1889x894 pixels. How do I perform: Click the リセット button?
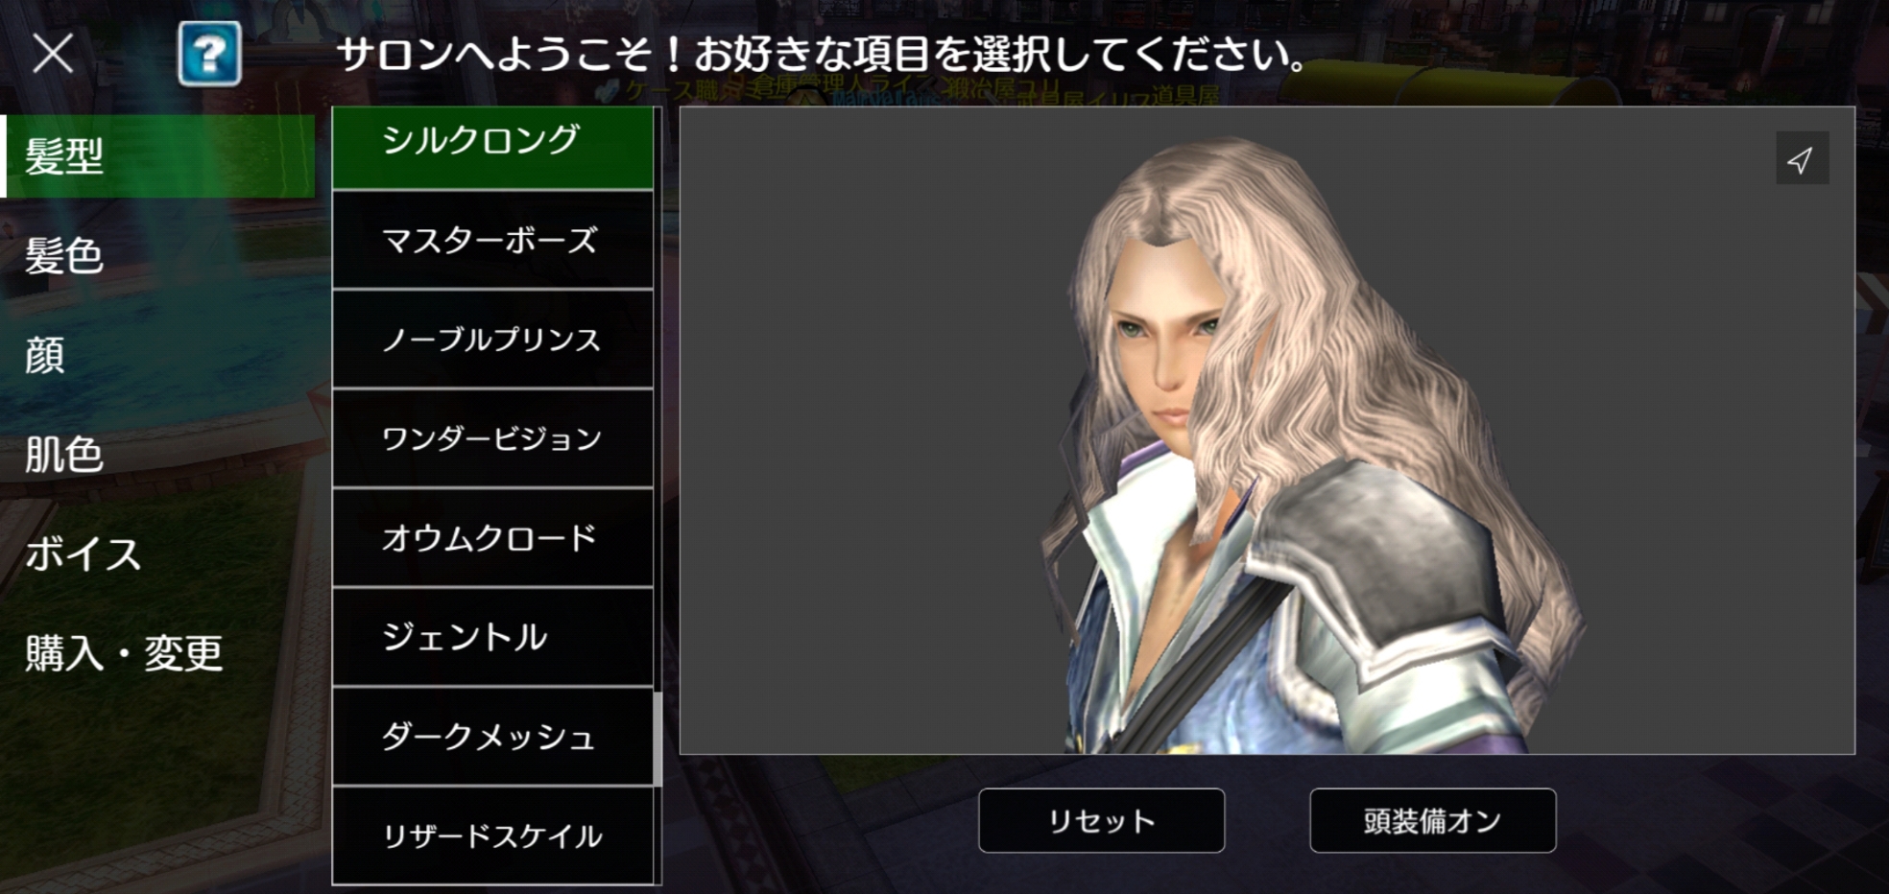[x=1101, y=821]
